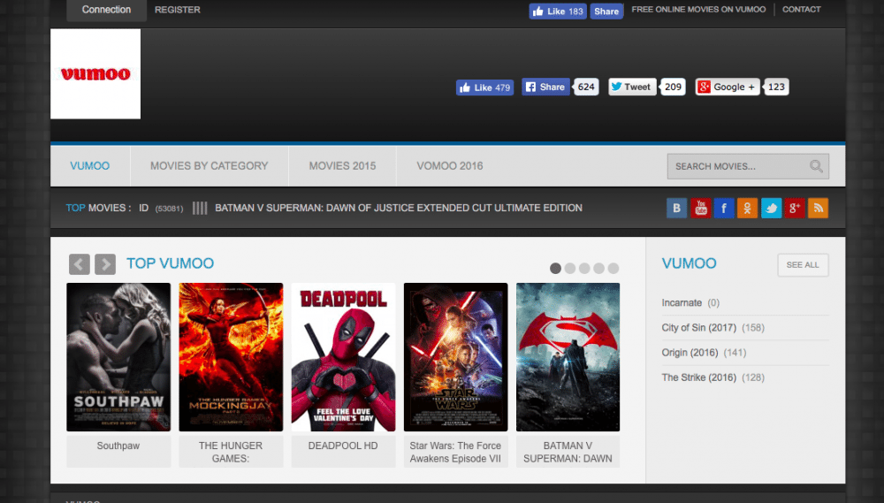Click the blue Facebook square icon
The height and width of the screenshot is (503, 884).
click(724, 208)
